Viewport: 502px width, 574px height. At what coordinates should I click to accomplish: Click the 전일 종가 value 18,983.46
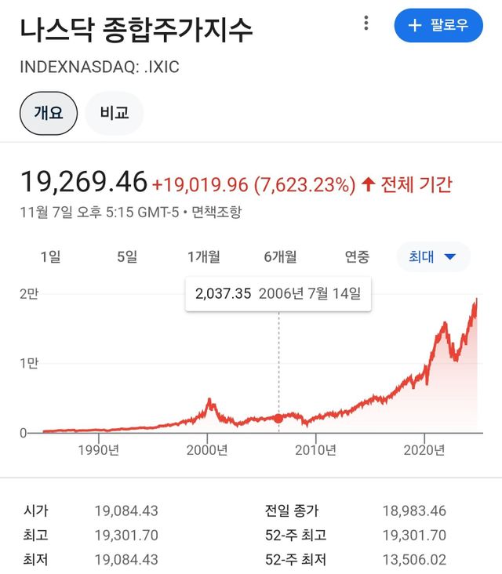coord(414,511)
